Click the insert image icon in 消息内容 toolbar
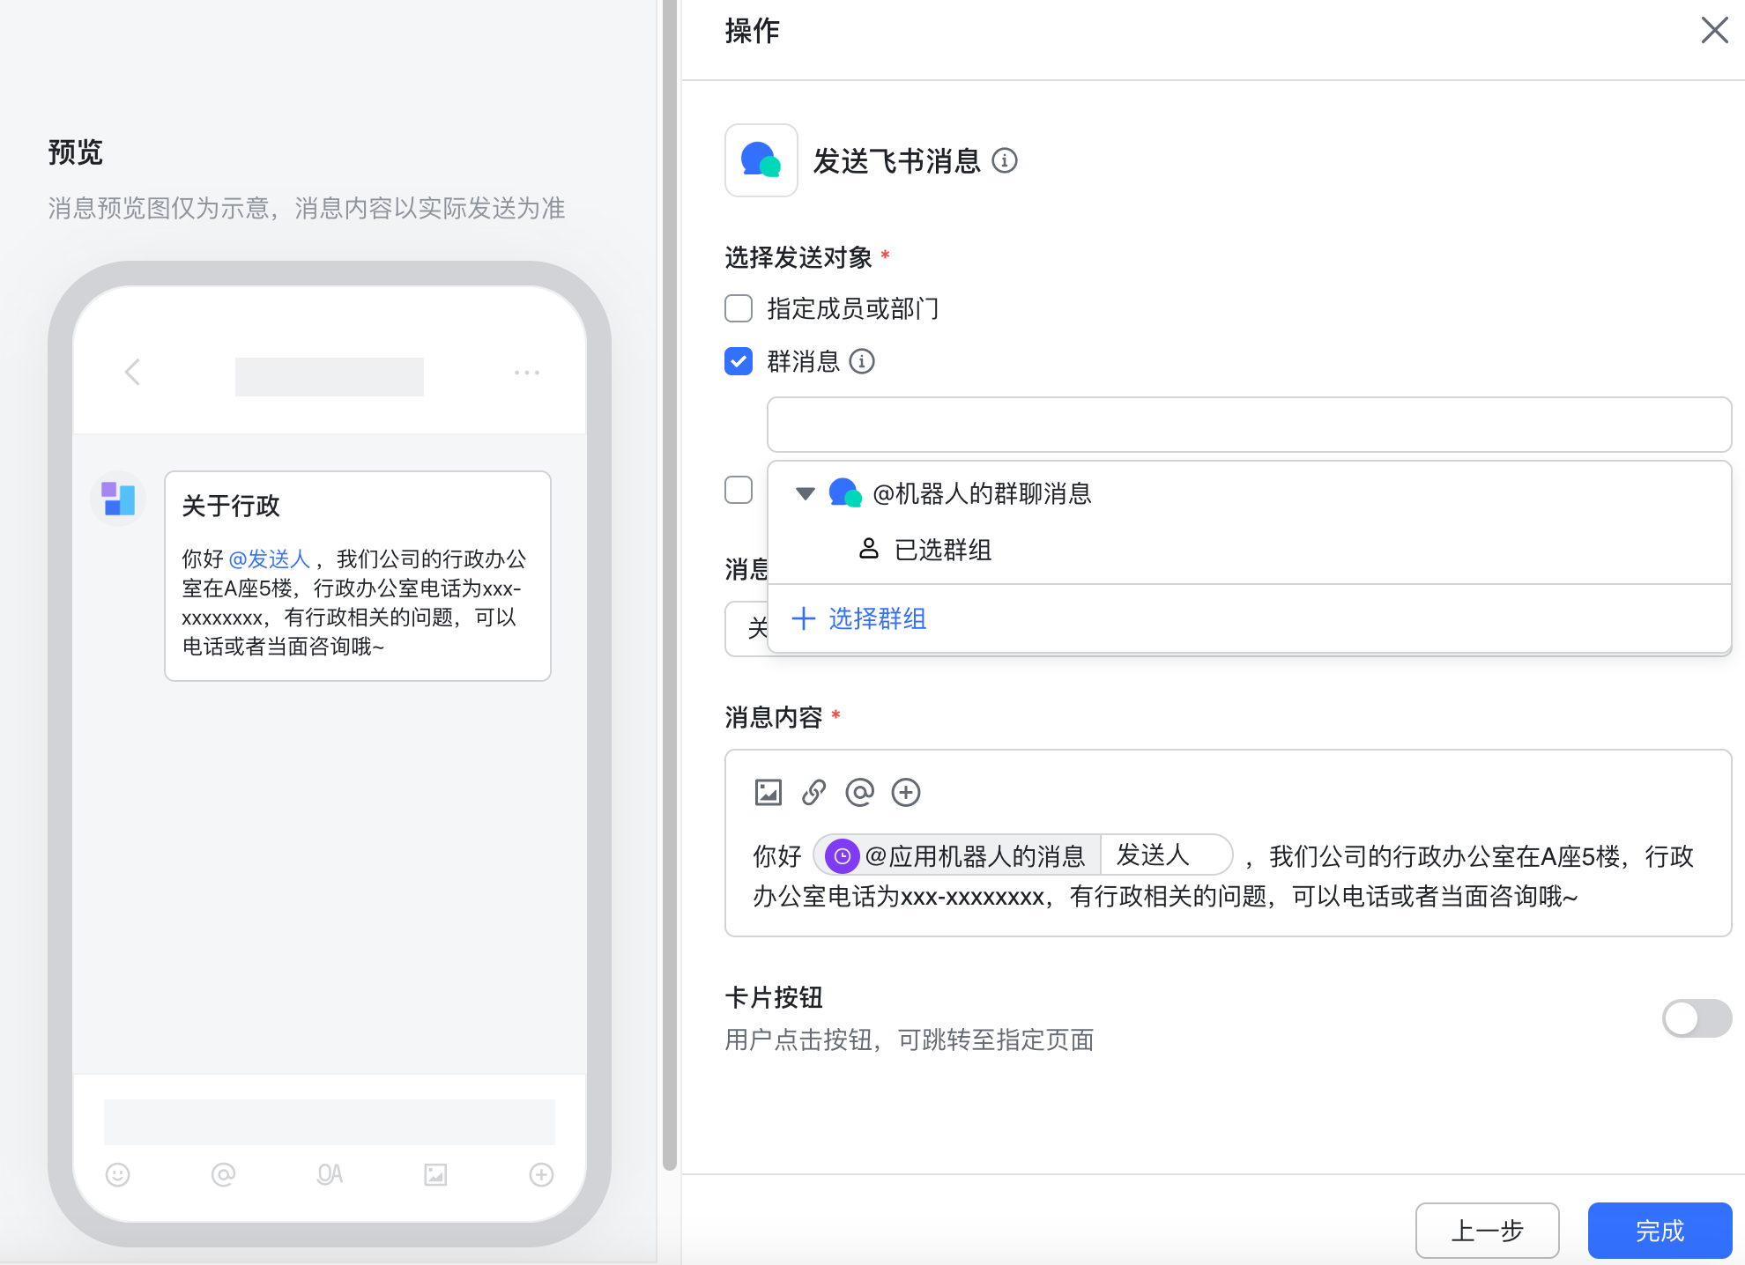Image resolution: width=1745 pixels, height=1265 pixels. pyautogui.click(x=768, y=792)
